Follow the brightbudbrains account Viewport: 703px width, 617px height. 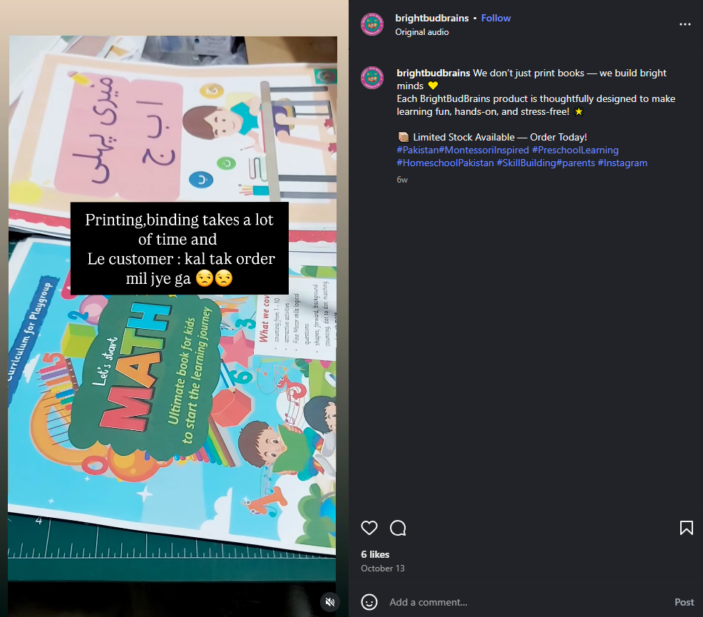496,18
